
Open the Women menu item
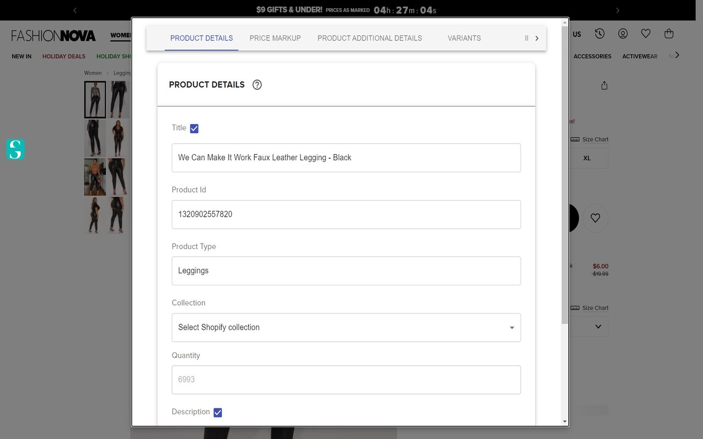121,35
